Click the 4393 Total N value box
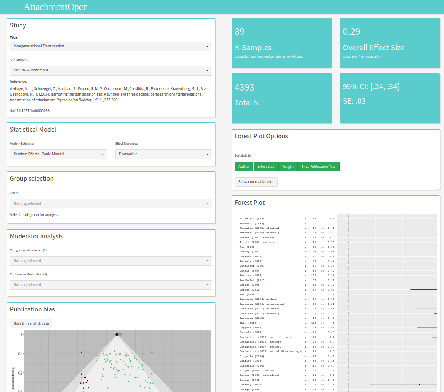444x392 pixels. (282, 98)
